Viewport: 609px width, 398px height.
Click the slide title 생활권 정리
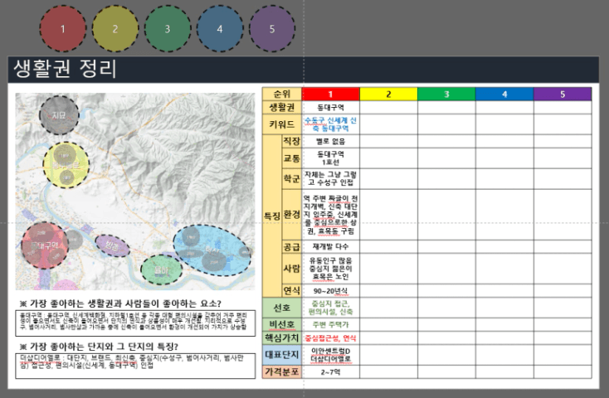[x=66, y=69]
